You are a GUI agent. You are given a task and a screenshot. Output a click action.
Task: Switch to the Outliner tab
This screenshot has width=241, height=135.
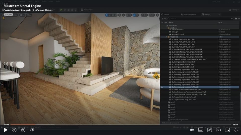coord(206,14)
